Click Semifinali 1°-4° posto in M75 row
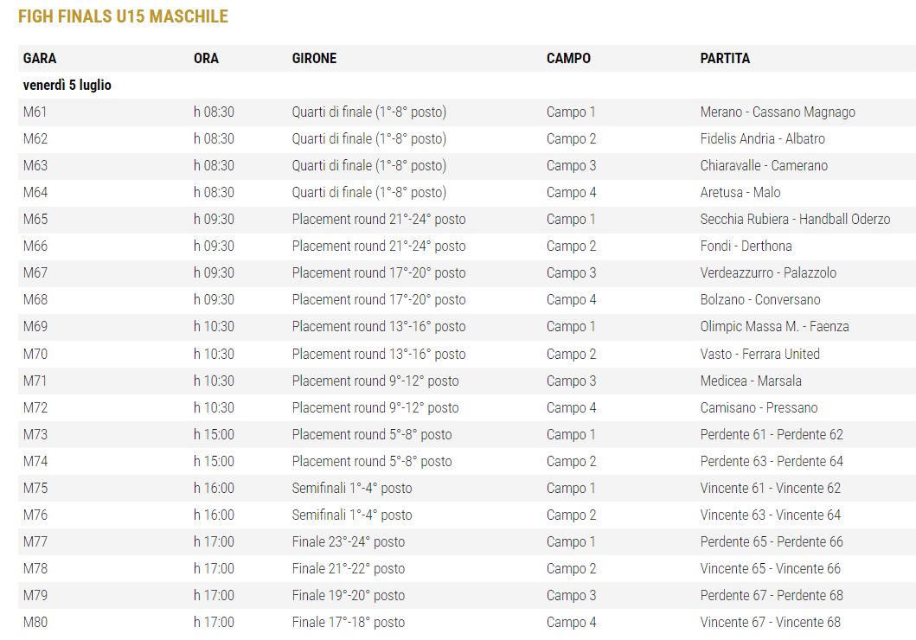Image resolution: width=916 pixels, height=640 pixels. pyautogui.click(x=352, y=489)
